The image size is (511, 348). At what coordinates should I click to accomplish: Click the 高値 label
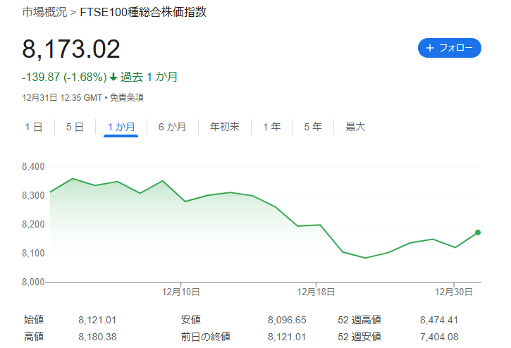coord(34,337)
